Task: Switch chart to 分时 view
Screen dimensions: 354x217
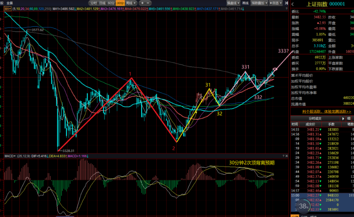Action: point(93,3)
